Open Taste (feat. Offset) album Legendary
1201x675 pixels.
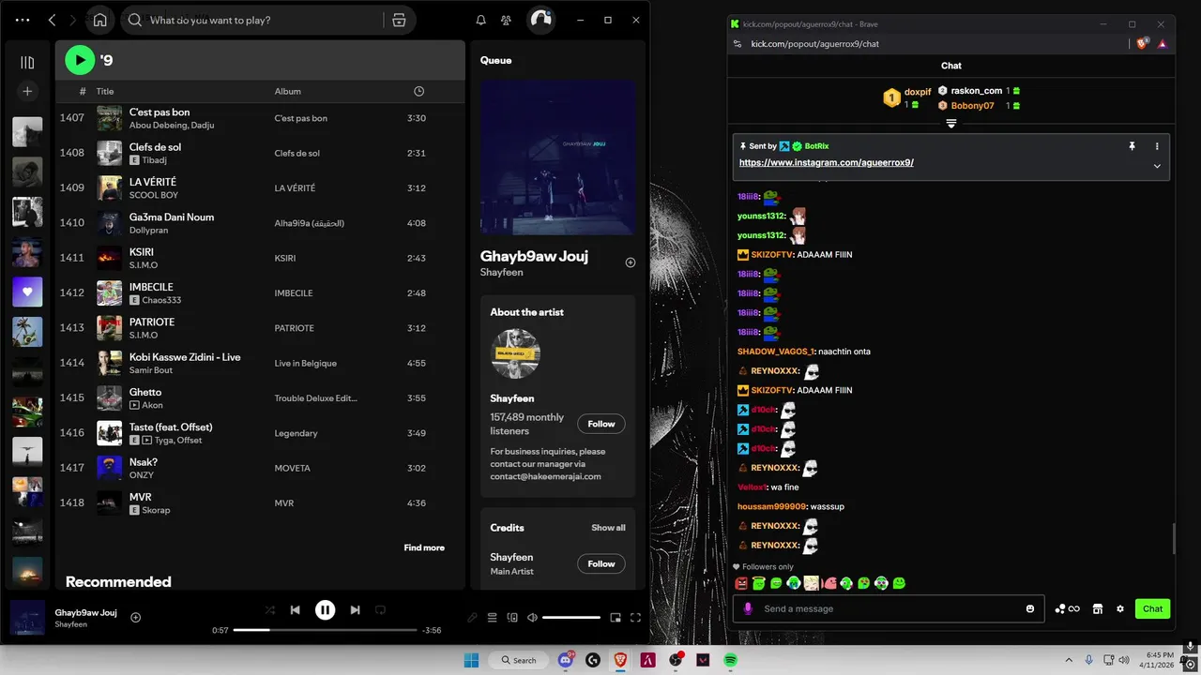[296, 433]
